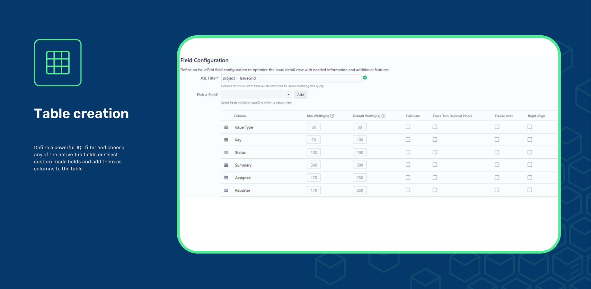This screenshot has height=289, width=591.
Task: Click the Freeze Until column header
Action: pos(504,116)
